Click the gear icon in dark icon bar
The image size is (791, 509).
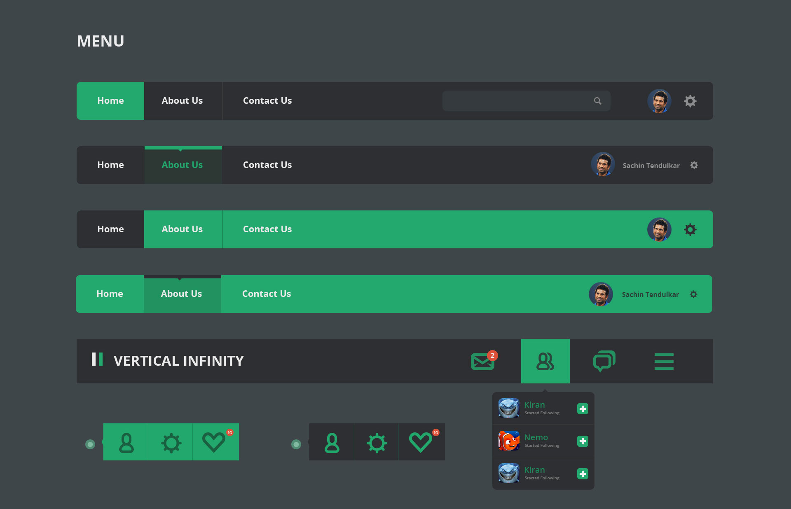pyautogui.click(x=377, y=443)
